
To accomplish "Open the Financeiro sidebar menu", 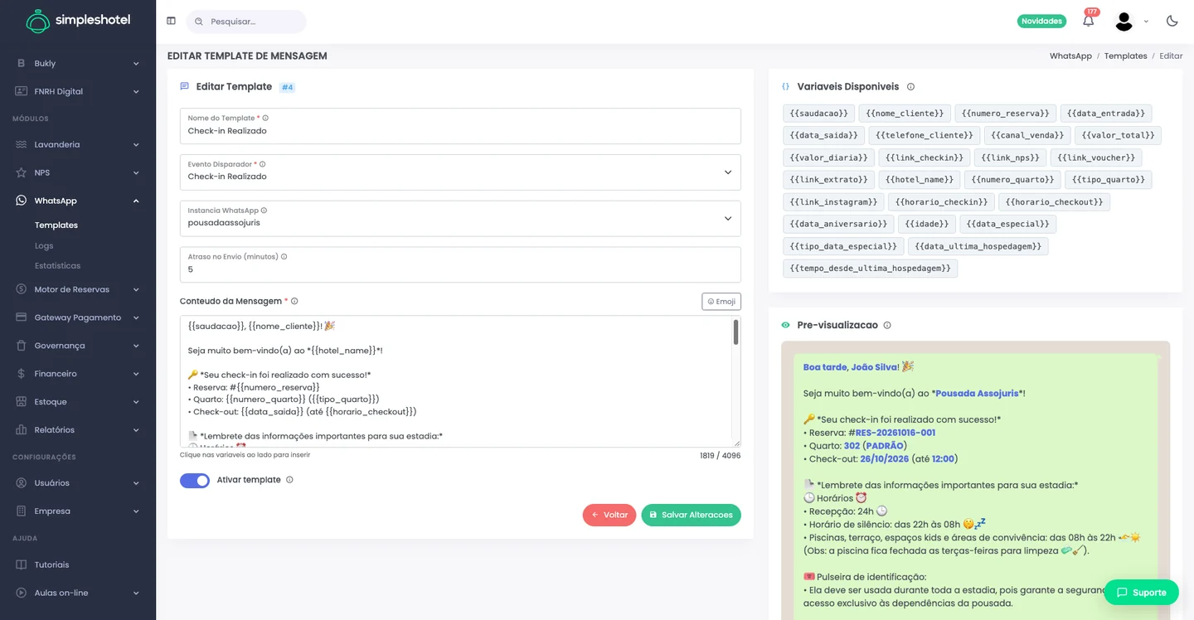I will 78,374.
